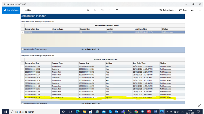Click the zoom magnifier icon in Photos toolbar
204x114 pixels.
coord(88,10)
